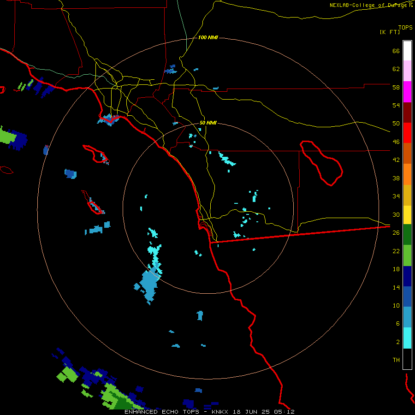Click the light pink swatch between 62 and 58
415x415 pixels.
(x=407, y=71)
